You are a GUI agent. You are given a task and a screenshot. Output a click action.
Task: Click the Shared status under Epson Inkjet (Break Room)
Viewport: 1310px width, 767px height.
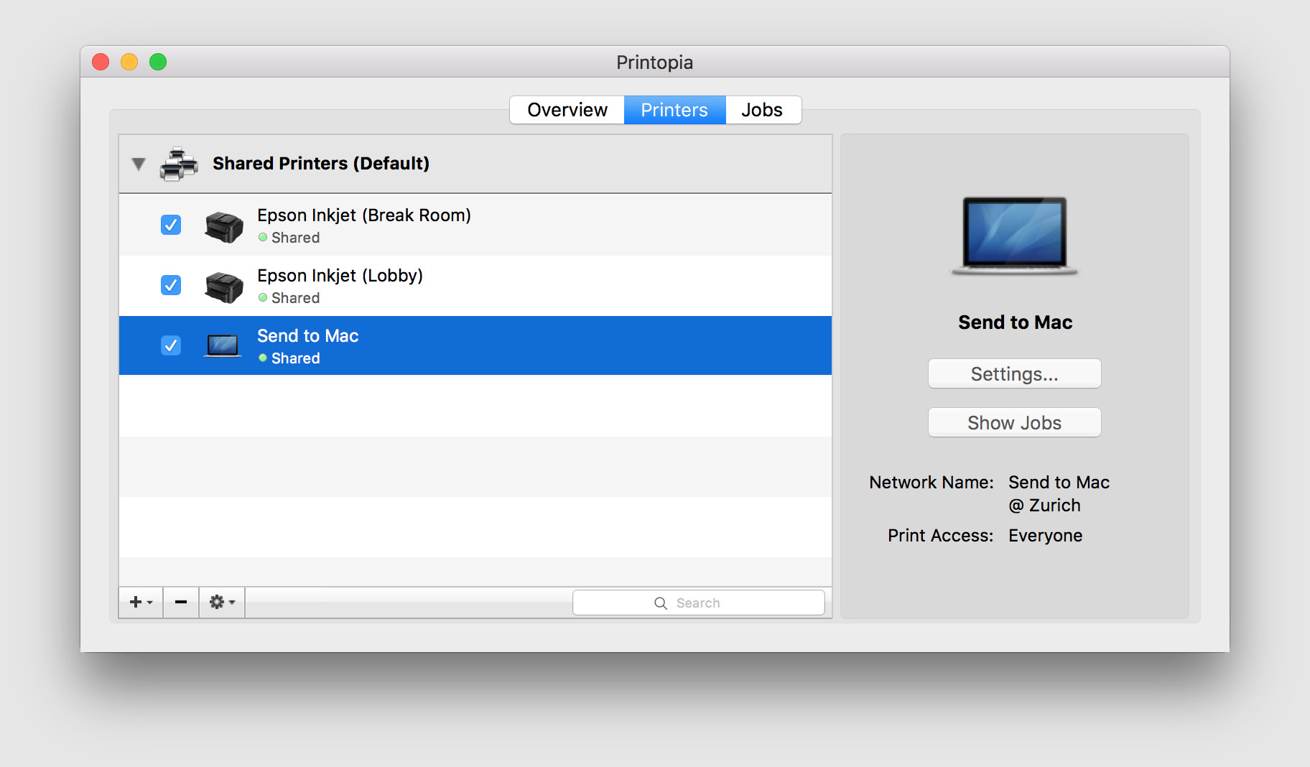(289, 238)
